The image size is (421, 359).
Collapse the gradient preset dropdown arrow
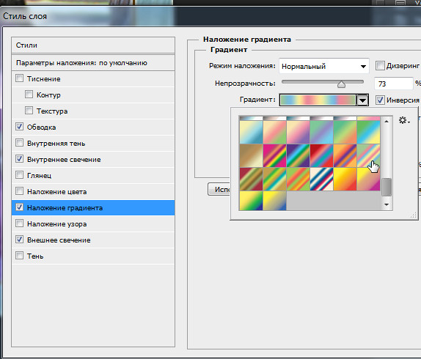tap(362, 100)
